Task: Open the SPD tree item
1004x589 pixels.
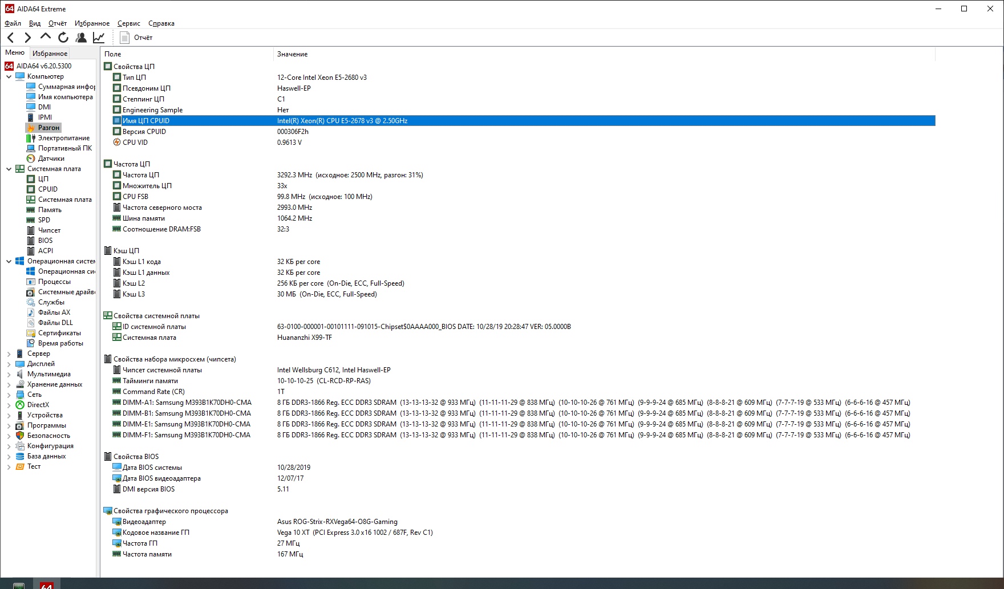Action: (x=38, y=220)
